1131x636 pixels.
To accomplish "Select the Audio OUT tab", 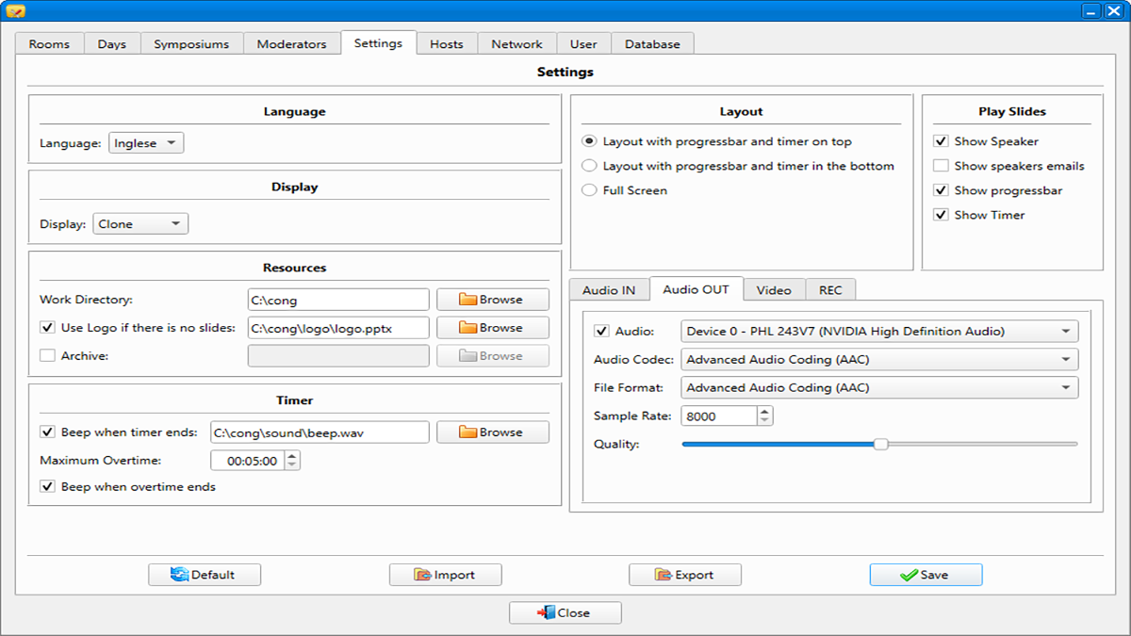I will (x=696, y=289).
